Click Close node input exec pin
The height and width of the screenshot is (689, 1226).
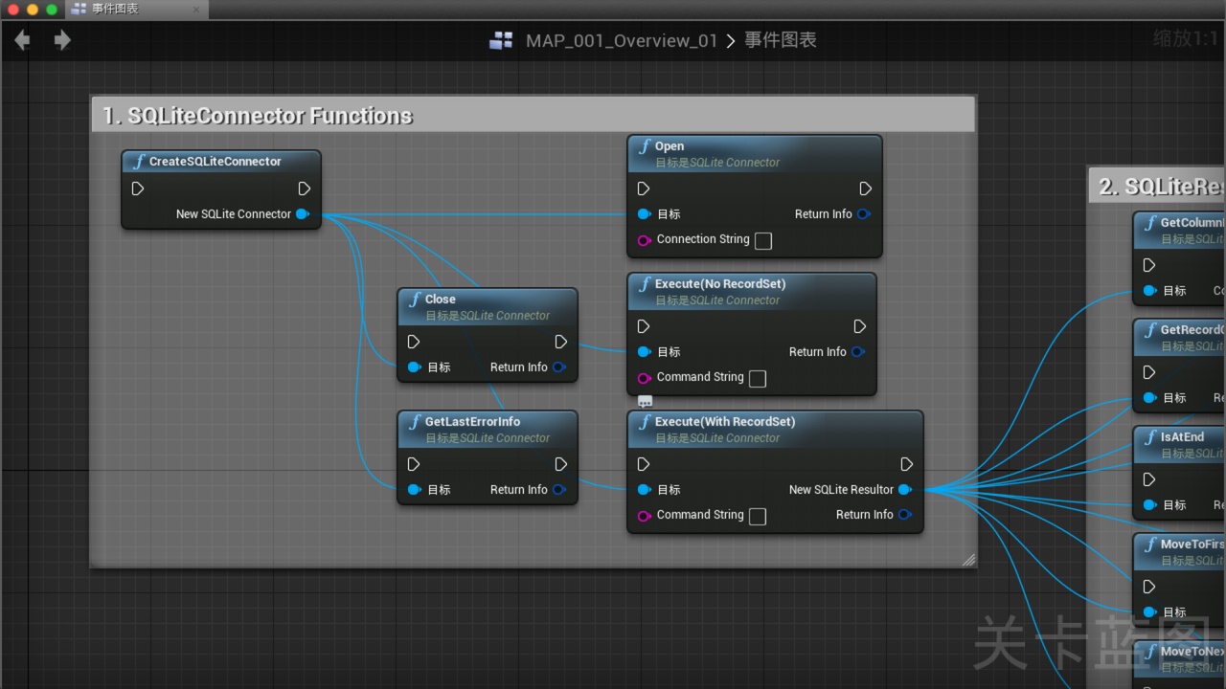coord(414,342)
